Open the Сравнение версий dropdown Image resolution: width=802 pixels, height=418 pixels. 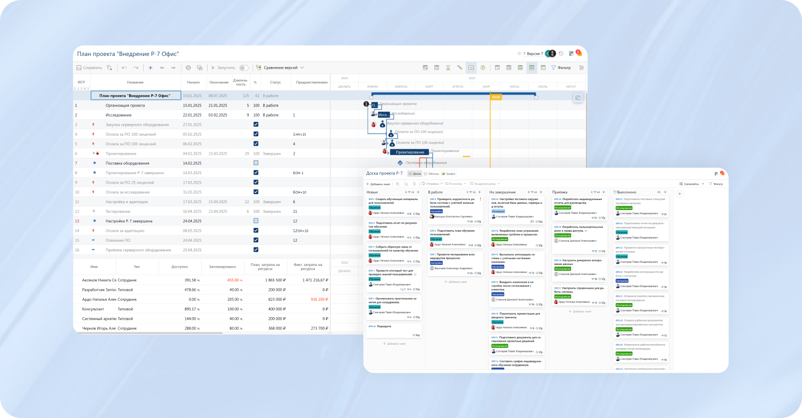point(280,68)
